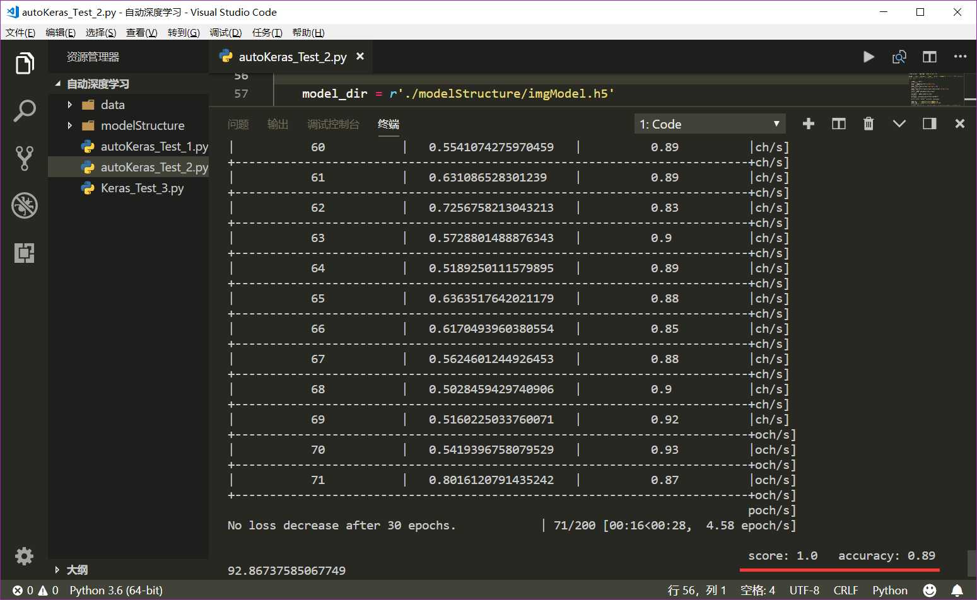
Task: Click the 资源管理器 explorer header
Action: point(93,57)
